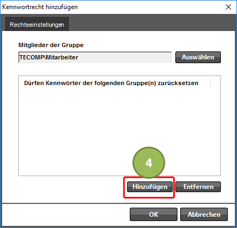Select the narrow empty header column
This screenshot has height=228, width=237.
[215, 83]
